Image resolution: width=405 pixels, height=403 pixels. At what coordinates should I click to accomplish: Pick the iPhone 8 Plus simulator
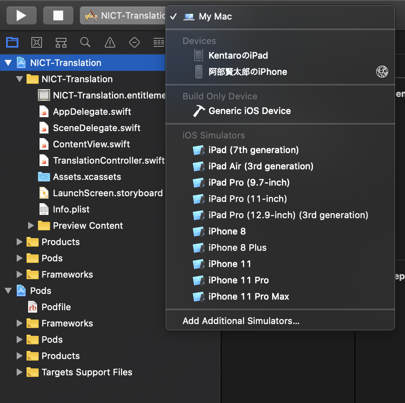pyautogui.click(x=280, y=247)
